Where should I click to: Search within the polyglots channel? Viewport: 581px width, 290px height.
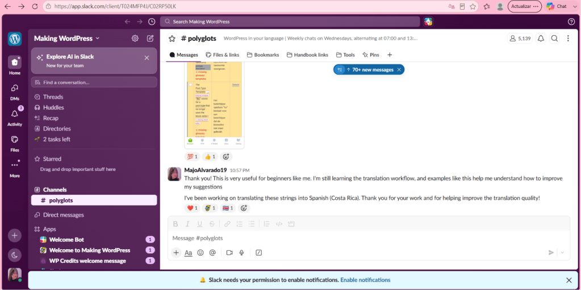tap(554, 39)
